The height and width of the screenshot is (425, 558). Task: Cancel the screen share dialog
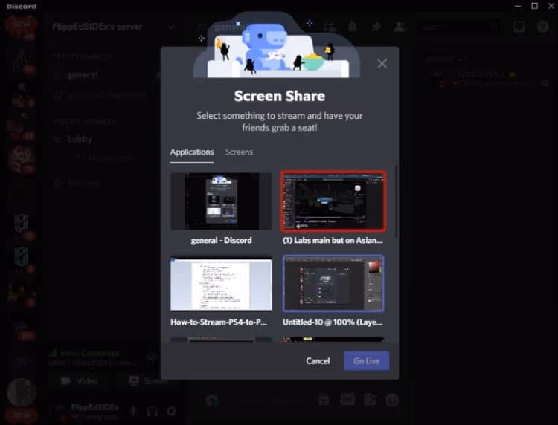coord(318,361)
